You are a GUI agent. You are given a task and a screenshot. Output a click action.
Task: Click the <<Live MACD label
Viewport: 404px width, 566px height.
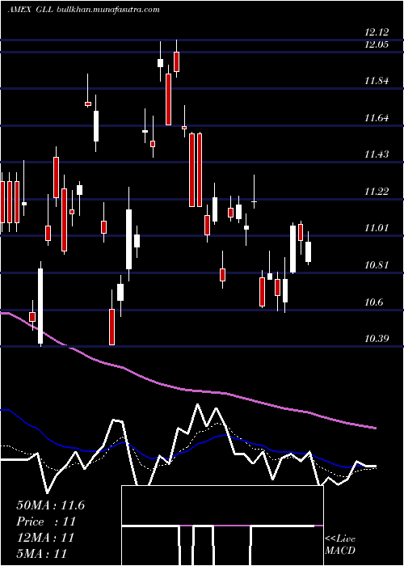coord(340,544)
